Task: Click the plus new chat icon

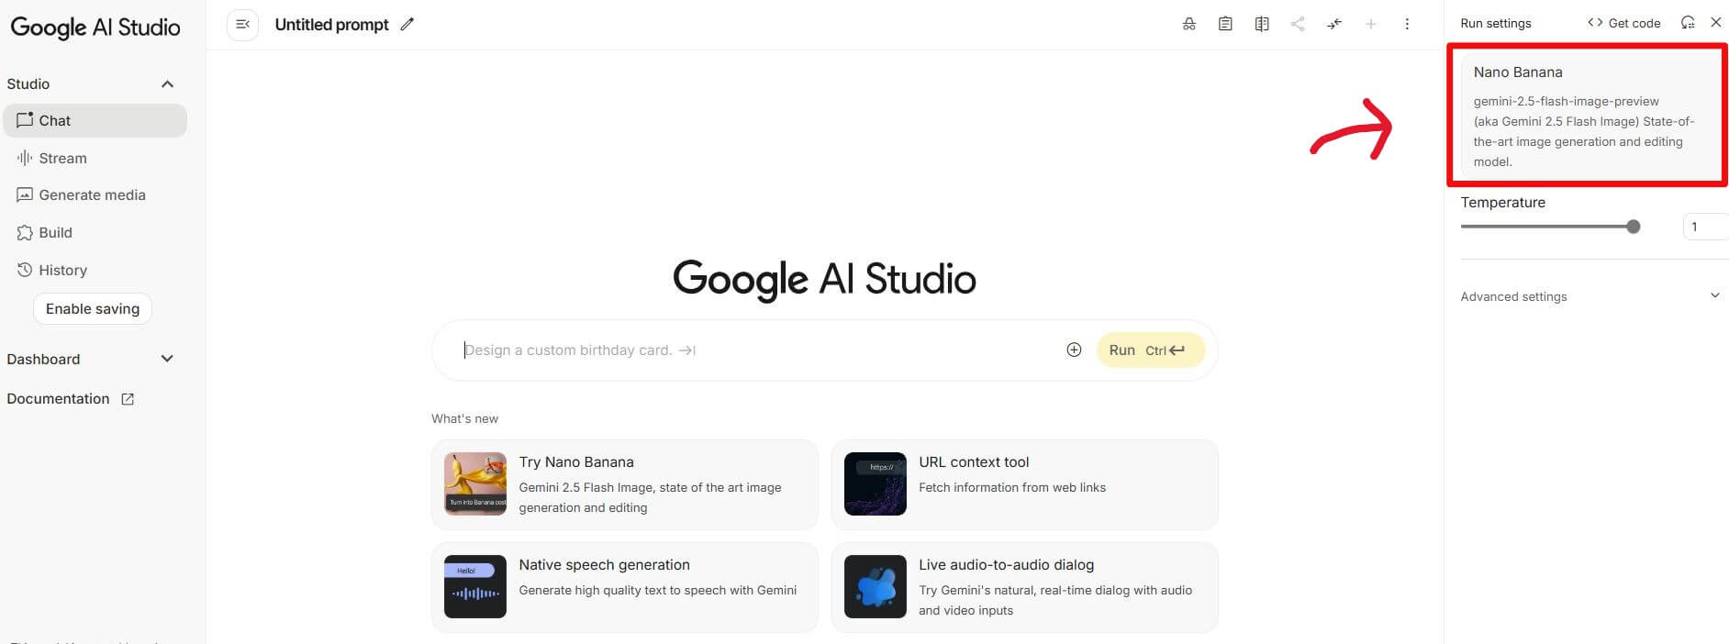Action: [1370, 25]
